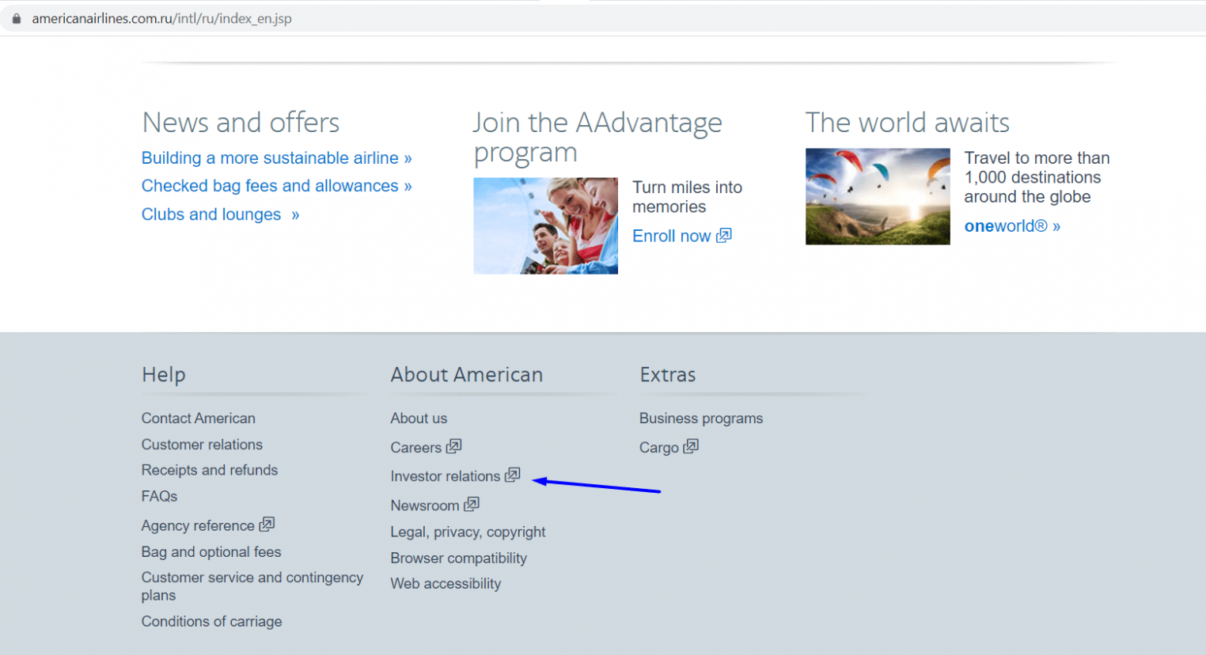Click Travel to more than 1,000 destinations text

tap(1037, 177)
